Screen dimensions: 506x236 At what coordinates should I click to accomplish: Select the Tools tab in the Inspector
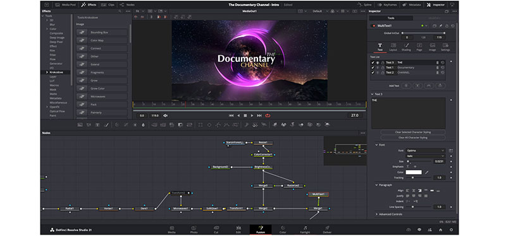pyautogui.click(x=391, y=18)
